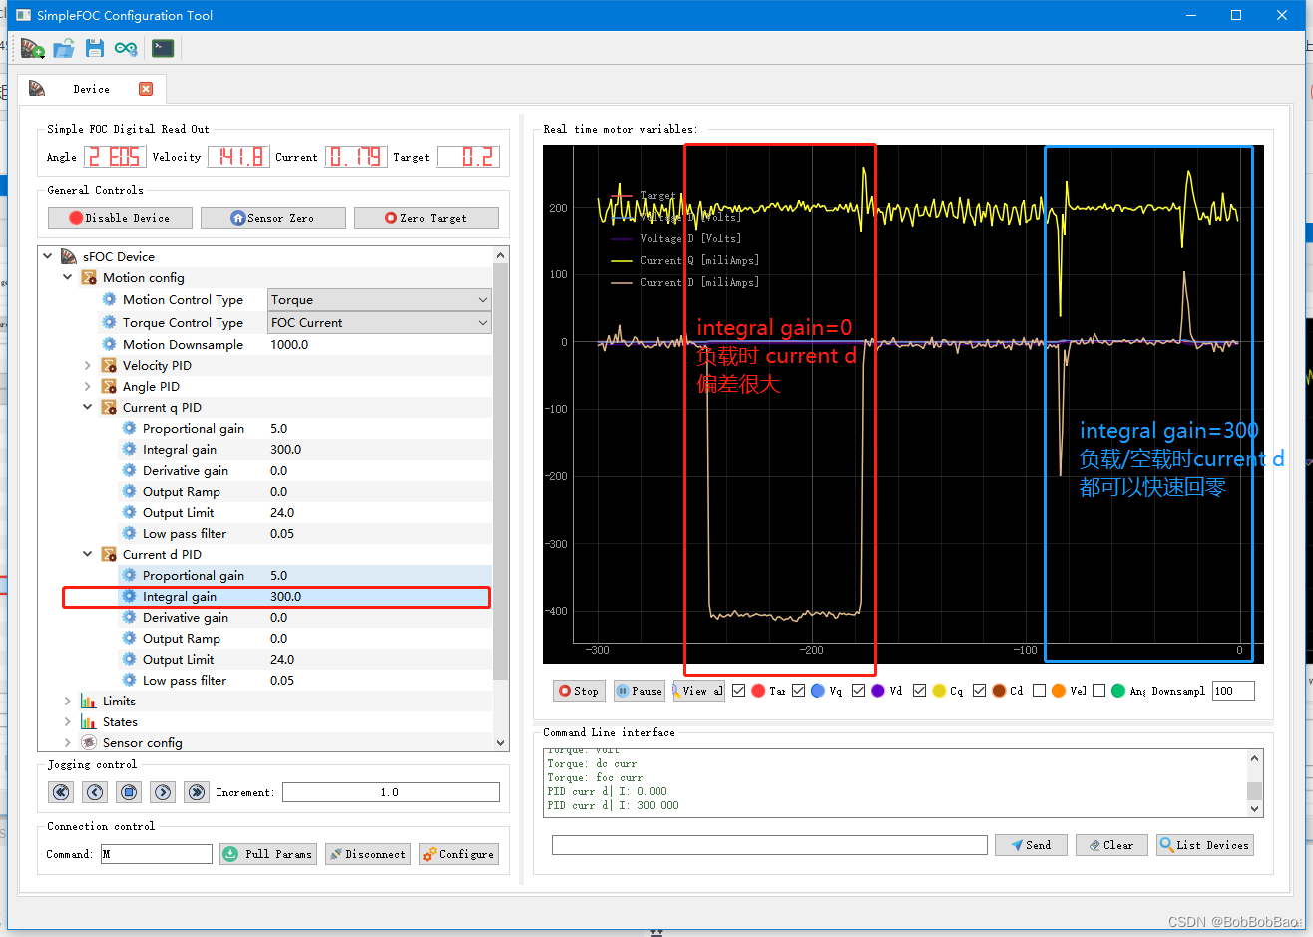The width and height of the screenshot is (1313, 937).
Task: Expand the Angle PID node
Action: (88, 386)
